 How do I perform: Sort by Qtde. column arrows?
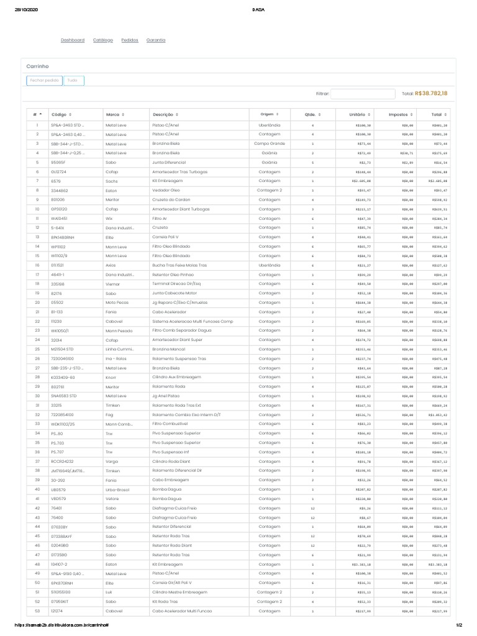pyautogui.click(x=319, y=115)
